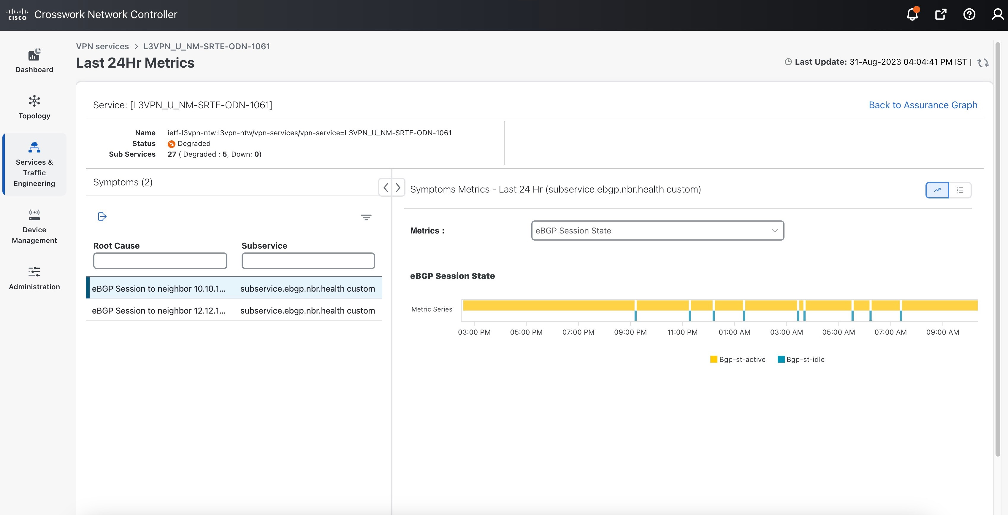Click the filter icon in Symptoms panel

pyautogui.click(x=366, y=217)
